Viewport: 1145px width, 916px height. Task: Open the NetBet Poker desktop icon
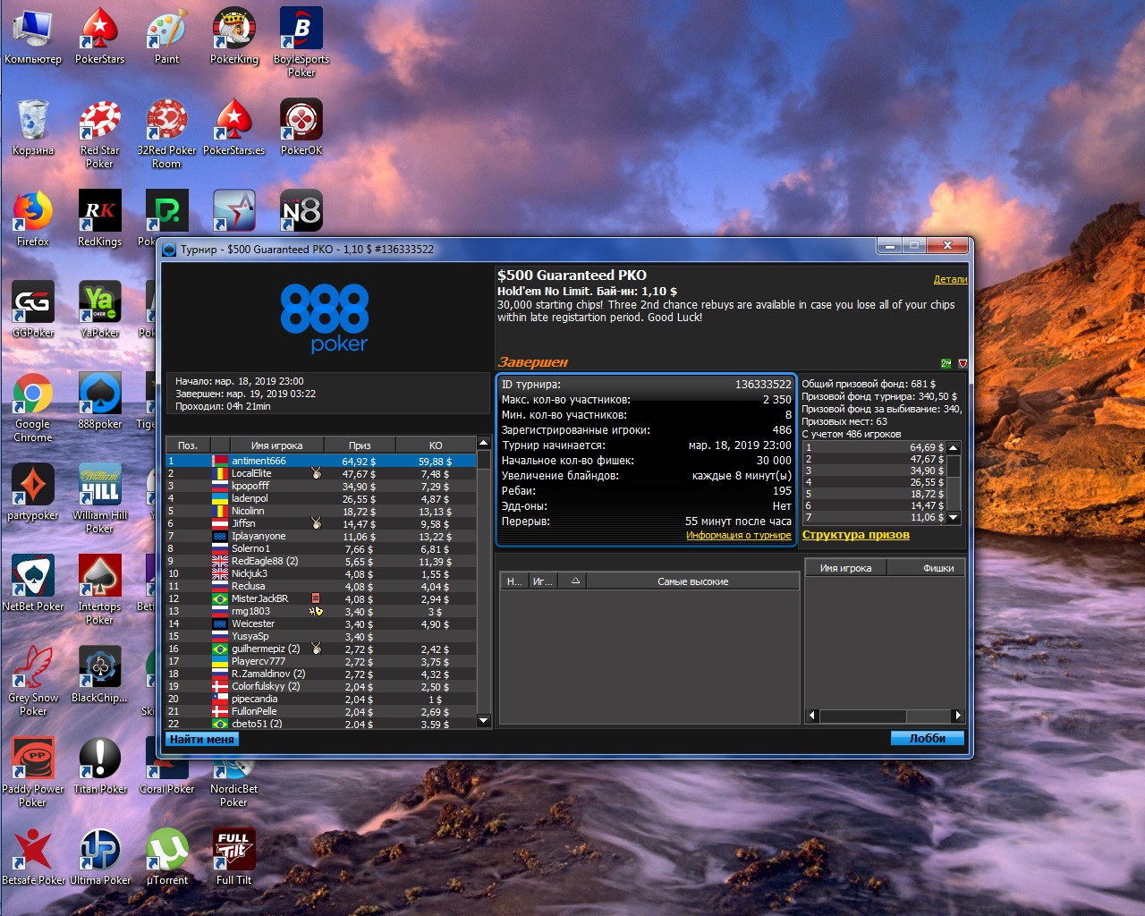pos(33,584)
